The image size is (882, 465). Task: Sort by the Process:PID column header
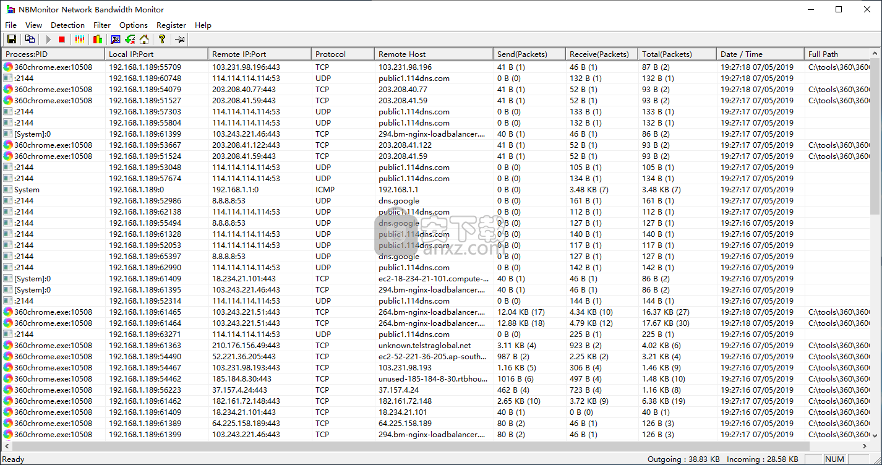pos(53,54)
